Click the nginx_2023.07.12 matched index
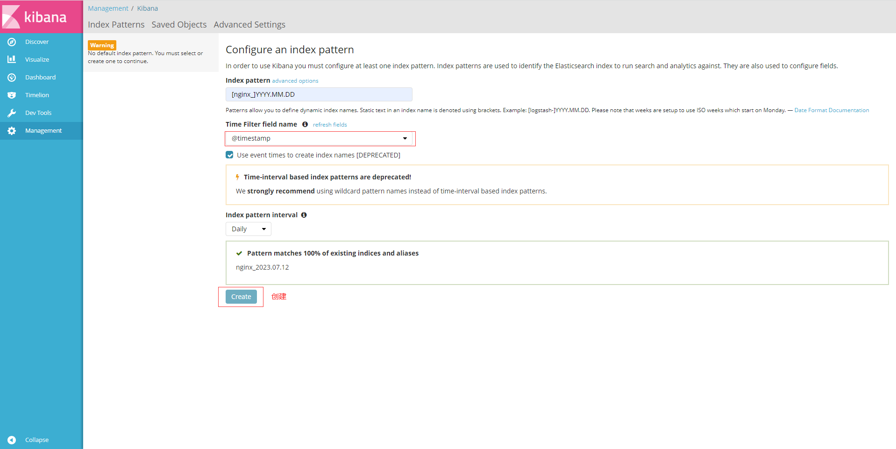The height and width of the screenshot is (449, 896). 263,267
